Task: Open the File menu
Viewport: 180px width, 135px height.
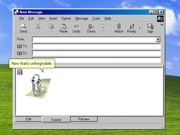Action: pos(22,18)
